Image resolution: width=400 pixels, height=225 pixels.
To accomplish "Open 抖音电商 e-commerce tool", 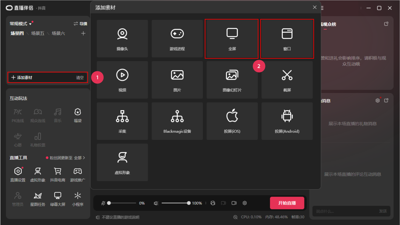I will pyautogui.click(x=58, y=174).
